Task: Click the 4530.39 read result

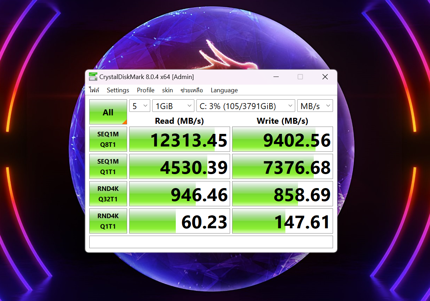Action: [180, 166]
